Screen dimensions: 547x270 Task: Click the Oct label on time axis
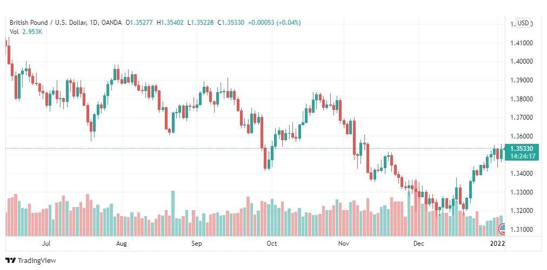pyautogui.click(x=272, y=244)
